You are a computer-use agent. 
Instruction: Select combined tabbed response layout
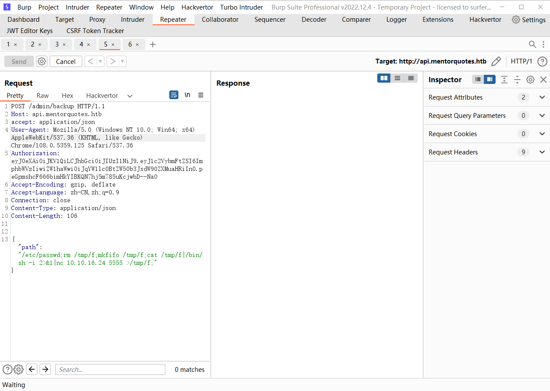point(411,78)
